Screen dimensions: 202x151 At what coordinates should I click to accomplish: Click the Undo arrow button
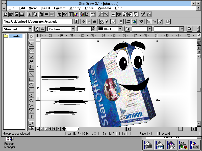[46, 14]
